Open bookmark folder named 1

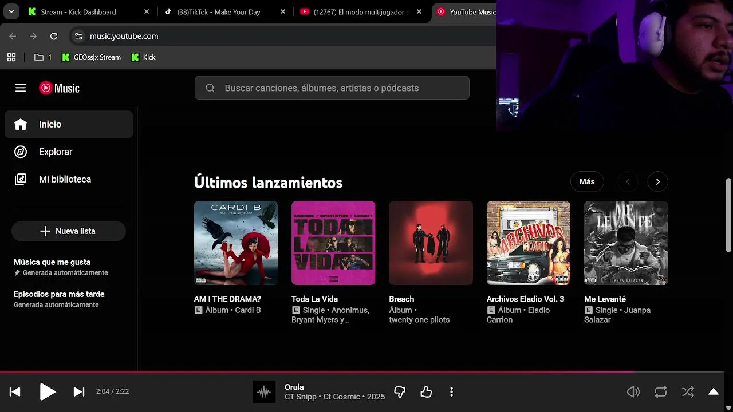(43, 57)
